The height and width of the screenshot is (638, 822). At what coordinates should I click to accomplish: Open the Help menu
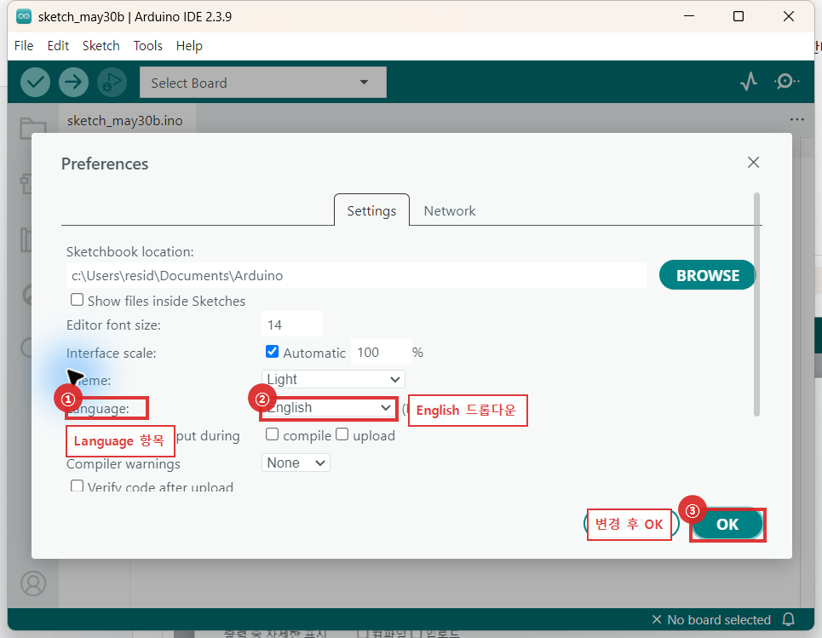(x=189, y=46)
